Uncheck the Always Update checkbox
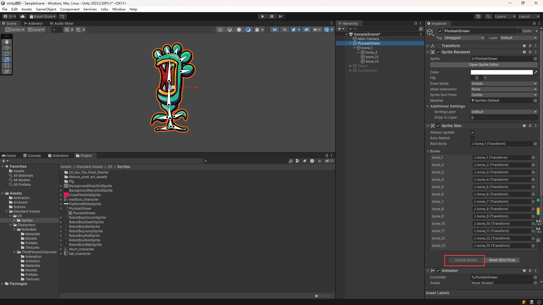The image size is (543, 305). pos(472,132)
